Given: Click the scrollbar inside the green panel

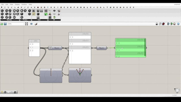Looking at the screenshot, I should click(x=145, y=48).
